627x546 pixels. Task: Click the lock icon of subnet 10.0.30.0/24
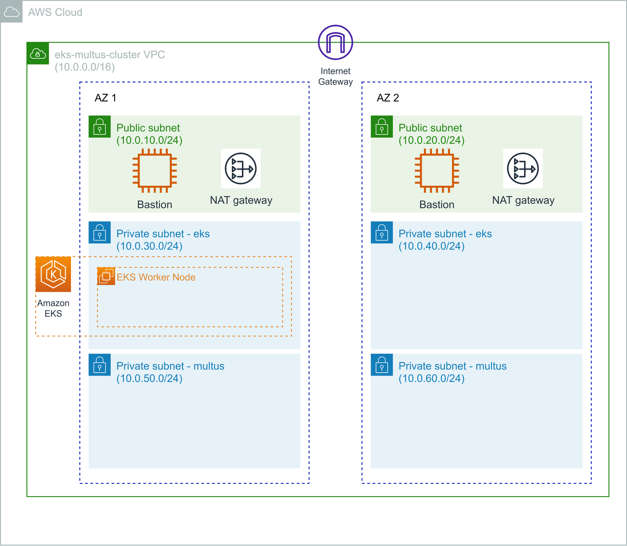(99, 232)
